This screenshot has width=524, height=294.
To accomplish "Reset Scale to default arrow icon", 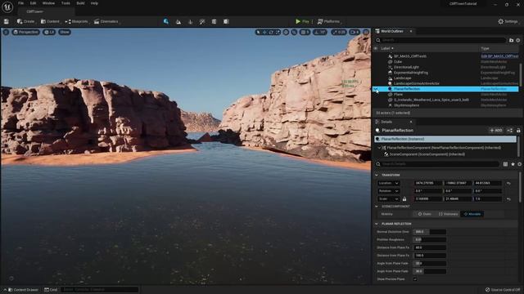I will tap(508, 199).
